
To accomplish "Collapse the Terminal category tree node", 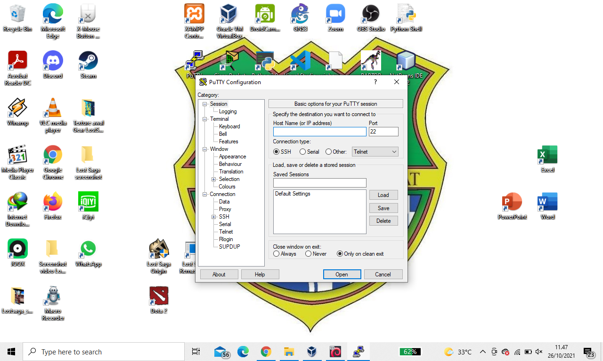I will click(x=205, y=119).
